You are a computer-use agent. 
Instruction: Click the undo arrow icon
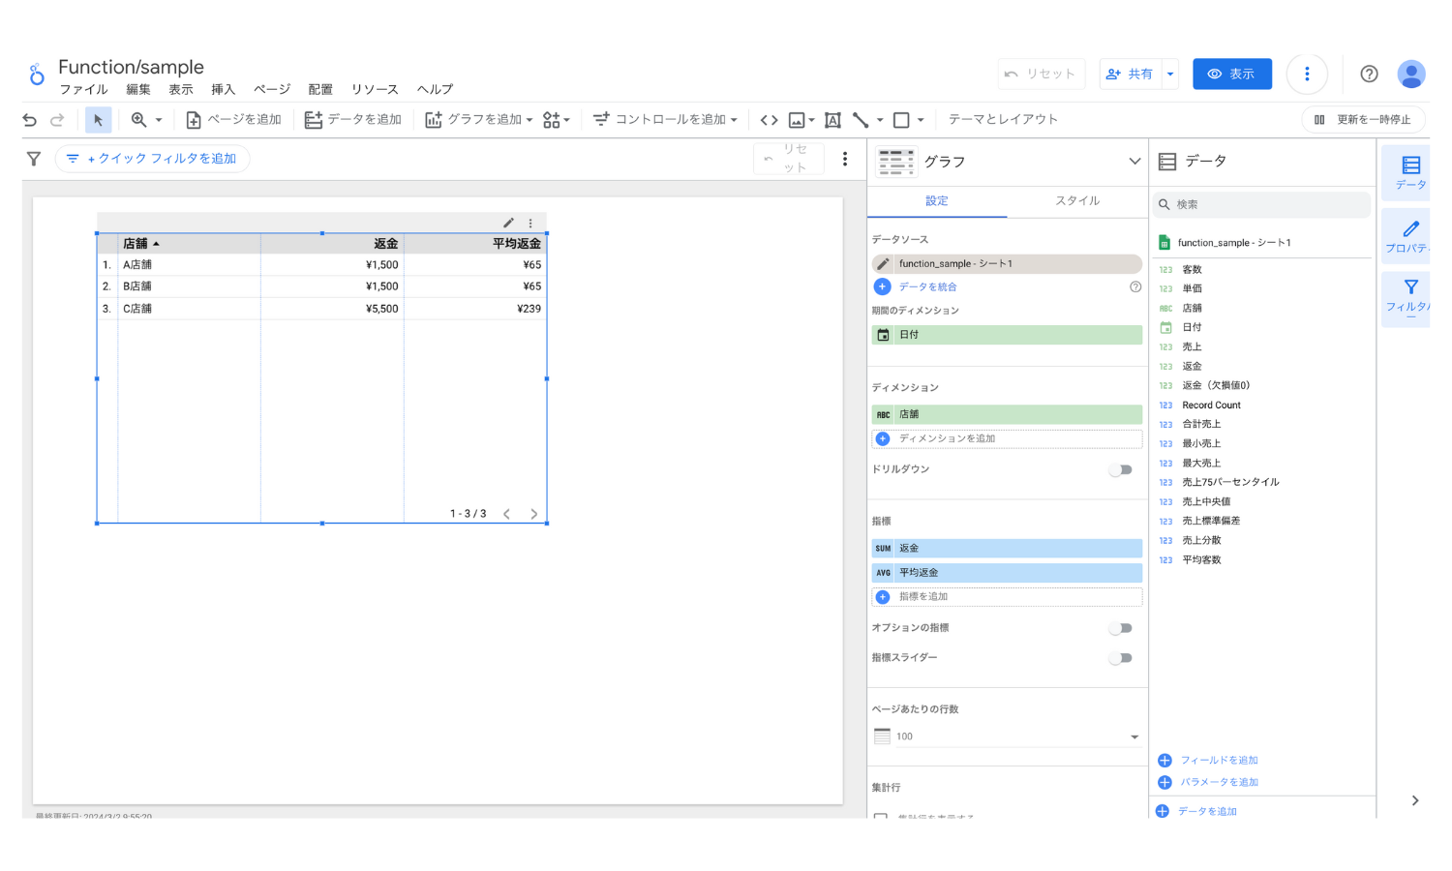[x=30, y=120]
